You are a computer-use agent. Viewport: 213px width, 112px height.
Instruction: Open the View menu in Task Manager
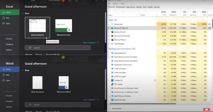coord(122,4)
